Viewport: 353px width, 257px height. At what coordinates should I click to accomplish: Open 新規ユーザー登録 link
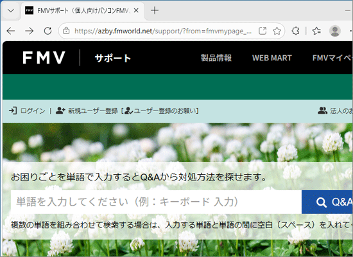(x=93, y=111)
